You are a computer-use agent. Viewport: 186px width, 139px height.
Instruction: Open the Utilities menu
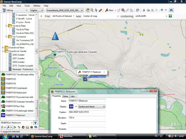(37, 6)
